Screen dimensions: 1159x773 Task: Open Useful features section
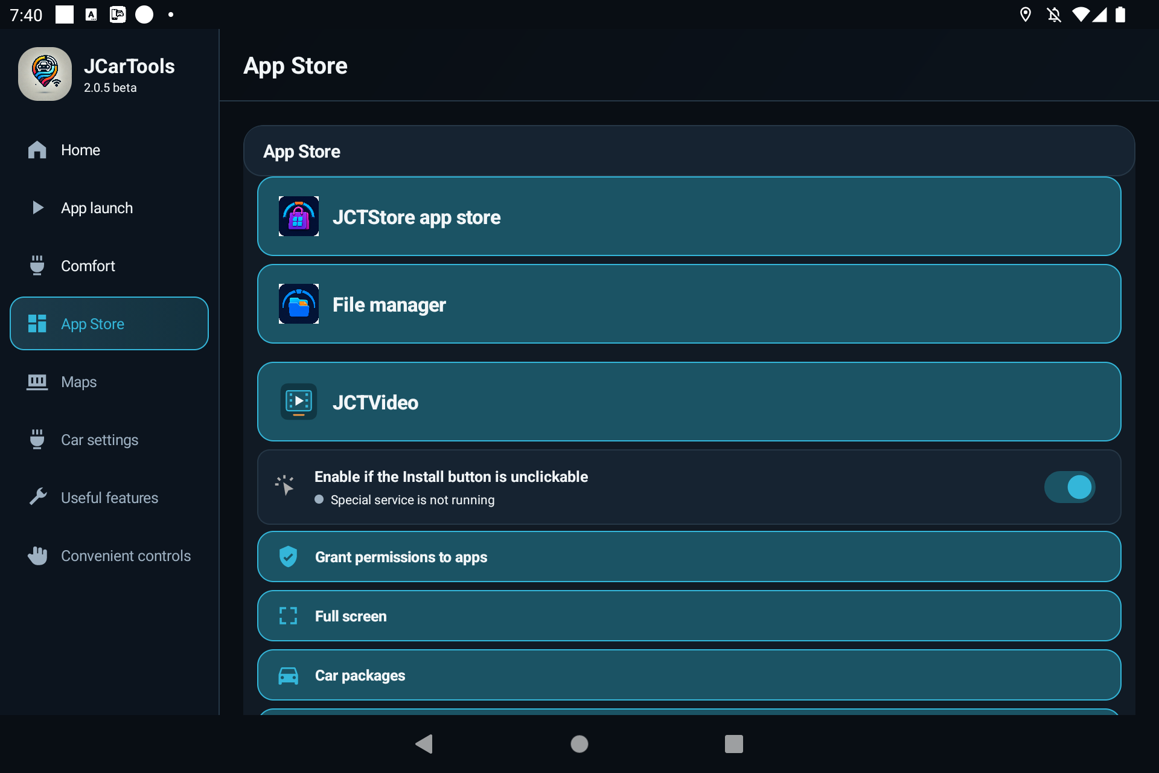109,498
